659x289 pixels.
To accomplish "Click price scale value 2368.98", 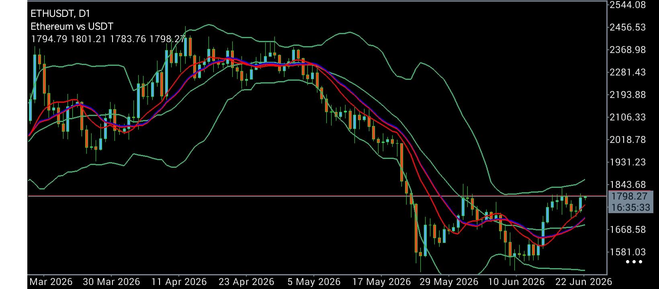I will (627, 50).
